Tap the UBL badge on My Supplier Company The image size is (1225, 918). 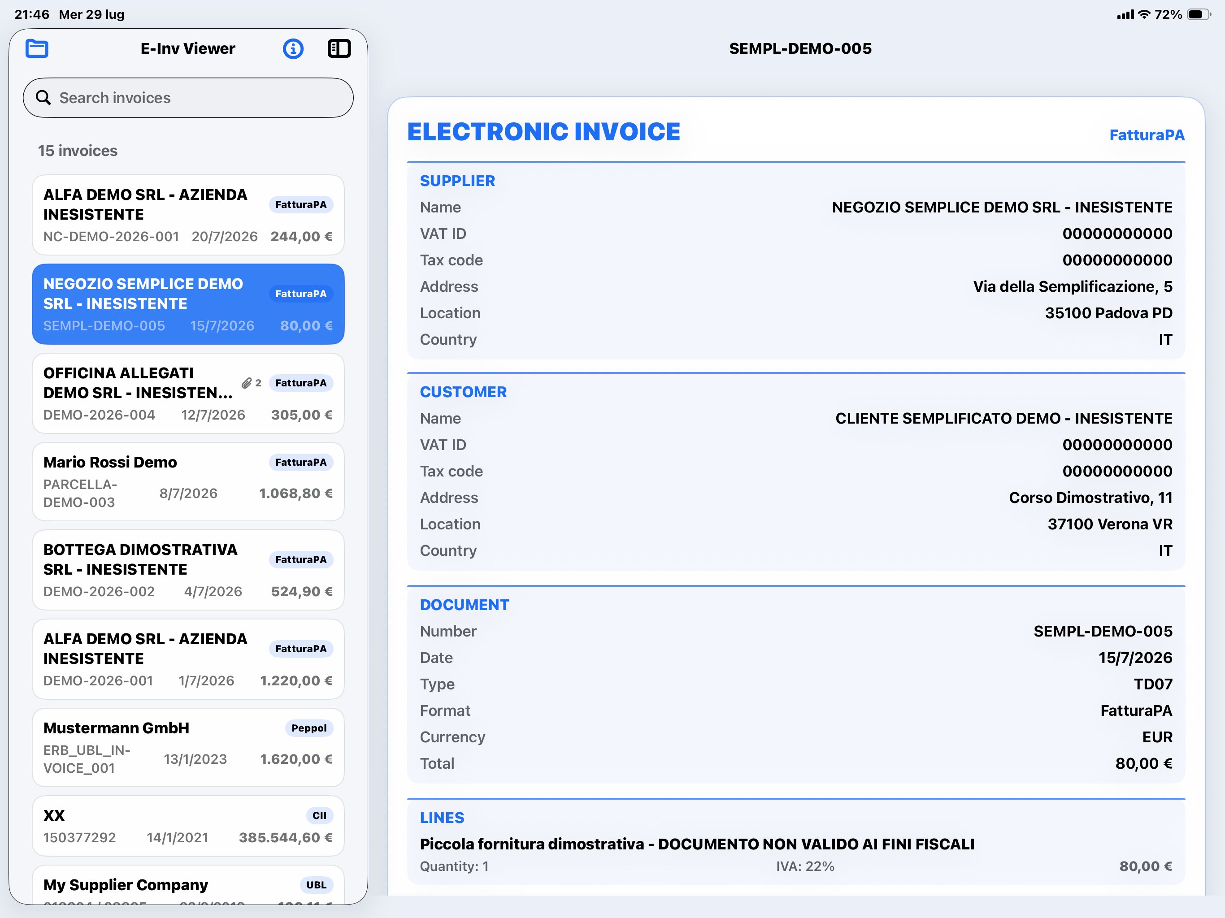[x=316, y=885]
